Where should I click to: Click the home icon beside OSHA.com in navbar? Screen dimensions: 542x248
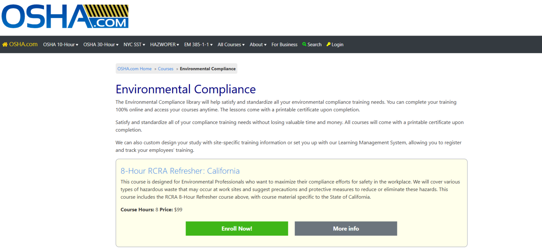pos(4,44)
